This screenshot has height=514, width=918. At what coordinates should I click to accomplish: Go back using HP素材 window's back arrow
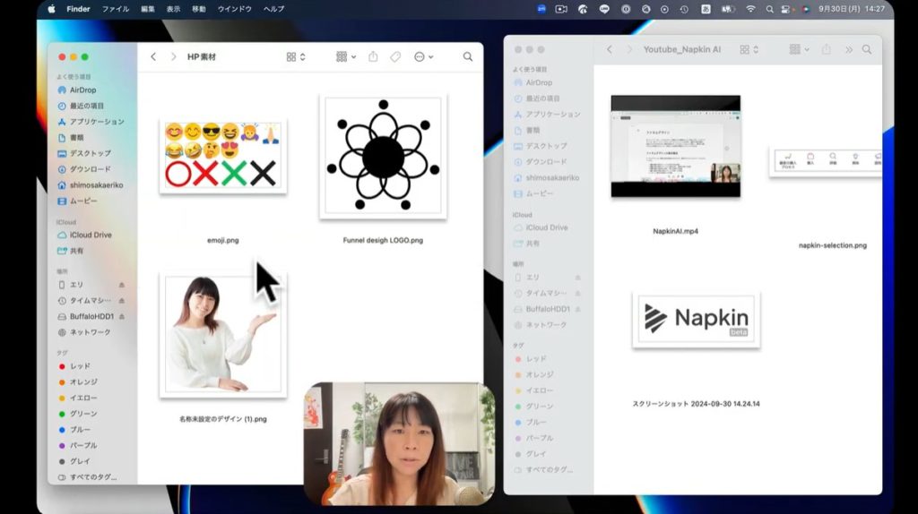pyautogui.click(x=153, y=56)
